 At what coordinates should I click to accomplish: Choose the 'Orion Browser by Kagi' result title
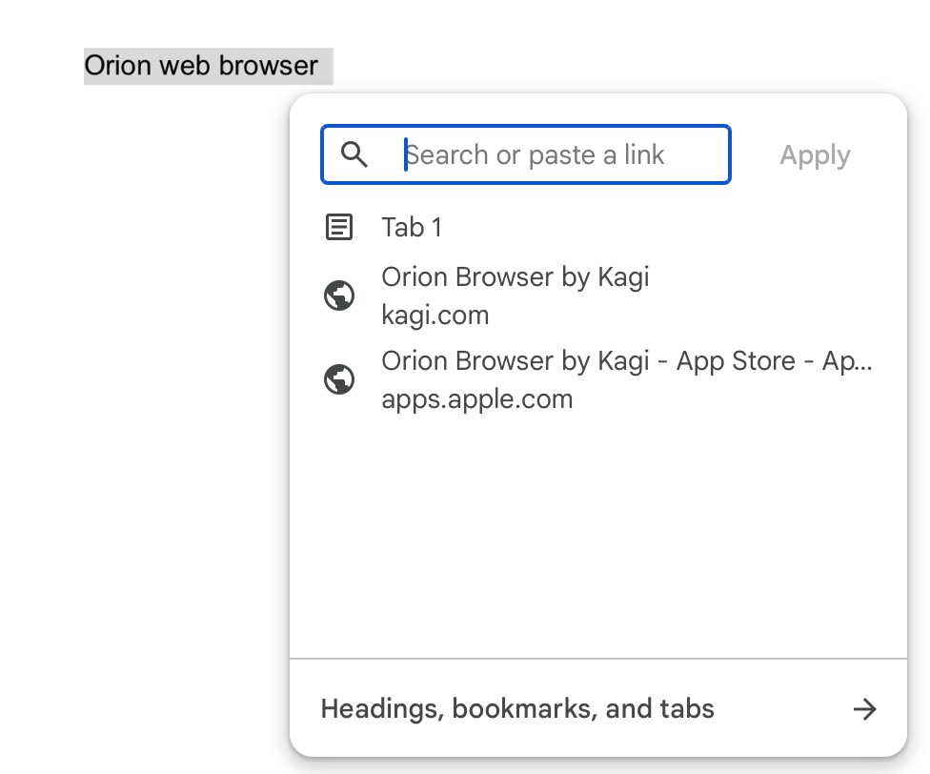pos(515,277)
